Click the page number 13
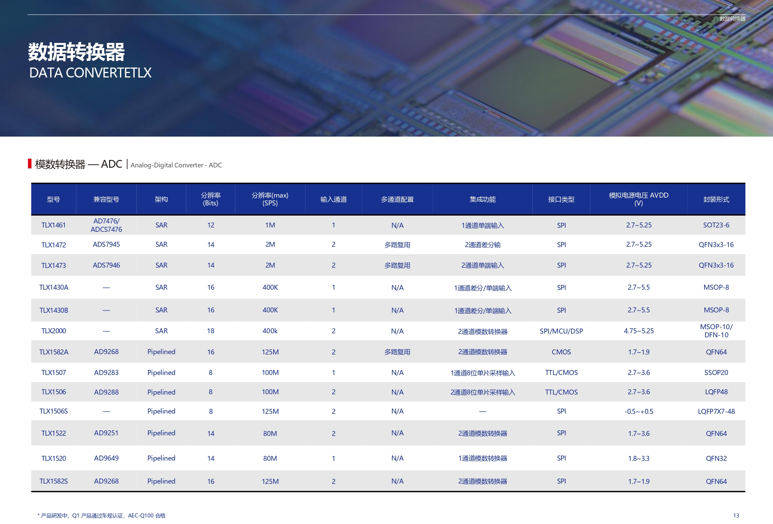This screenshot has height=524, width=773. [x=736, y=515]
